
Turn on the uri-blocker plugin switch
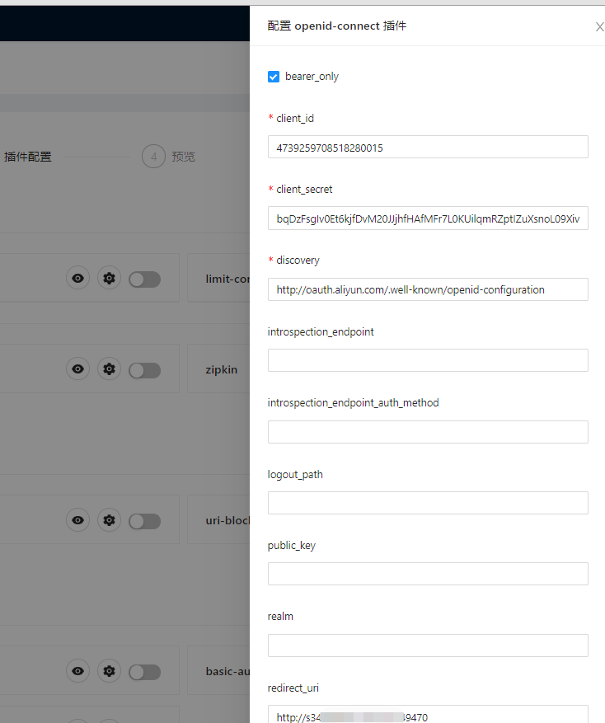tap(144, 519)
